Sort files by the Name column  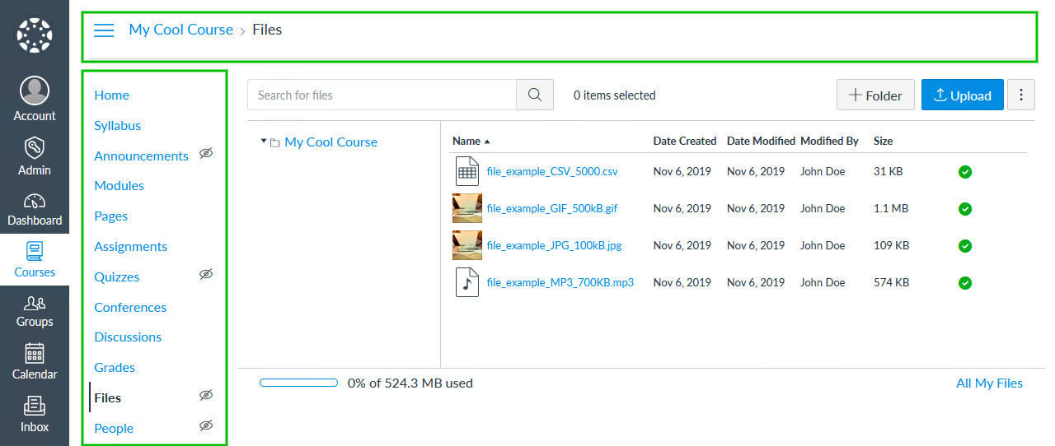(x=471, y=141)
